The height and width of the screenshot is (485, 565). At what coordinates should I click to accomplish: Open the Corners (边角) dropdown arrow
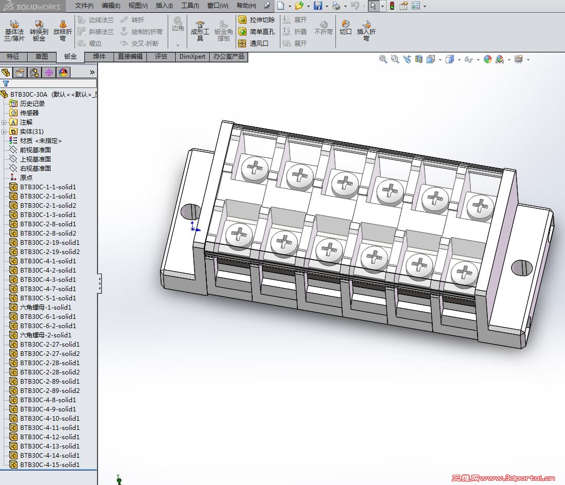pyautogui.click(x=178, y=45)
